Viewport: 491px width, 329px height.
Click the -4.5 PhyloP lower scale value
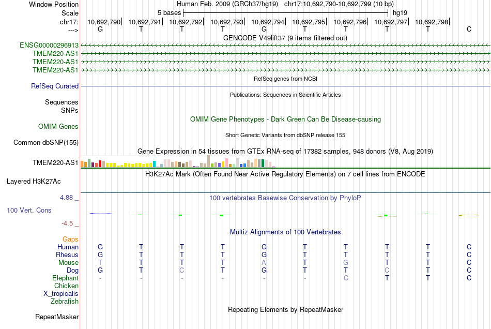(x=67, y=223)
